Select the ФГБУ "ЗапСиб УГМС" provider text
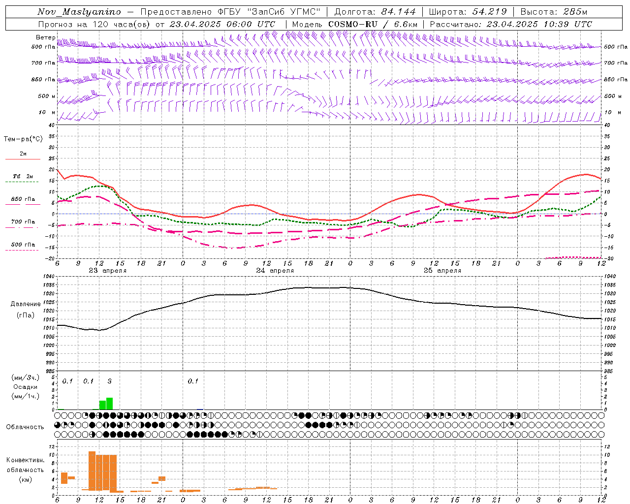This screenshot has height=504, width=630. point(269,12)
